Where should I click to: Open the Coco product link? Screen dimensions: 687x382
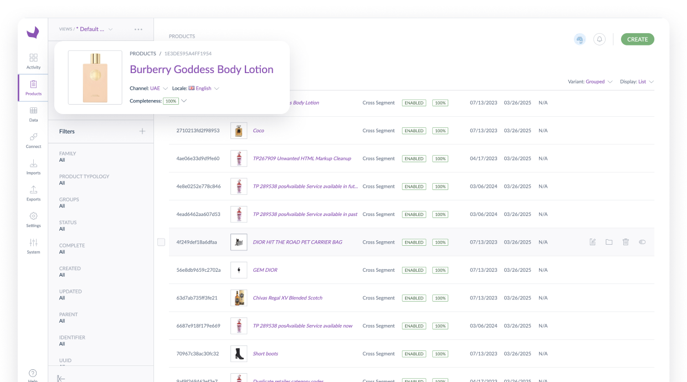pyautogui.click(x=258, y=131)
